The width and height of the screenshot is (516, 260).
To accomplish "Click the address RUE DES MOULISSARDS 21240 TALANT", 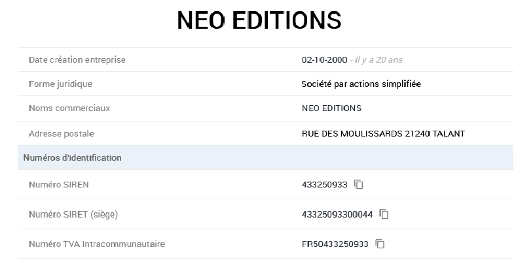I will click(383, 134).
